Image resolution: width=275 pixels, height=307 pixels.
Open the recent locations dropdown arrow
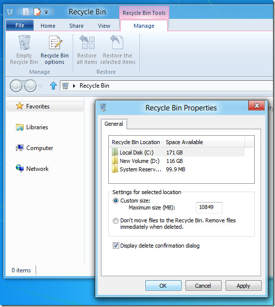pyautogui.click(x=40, y=86)
